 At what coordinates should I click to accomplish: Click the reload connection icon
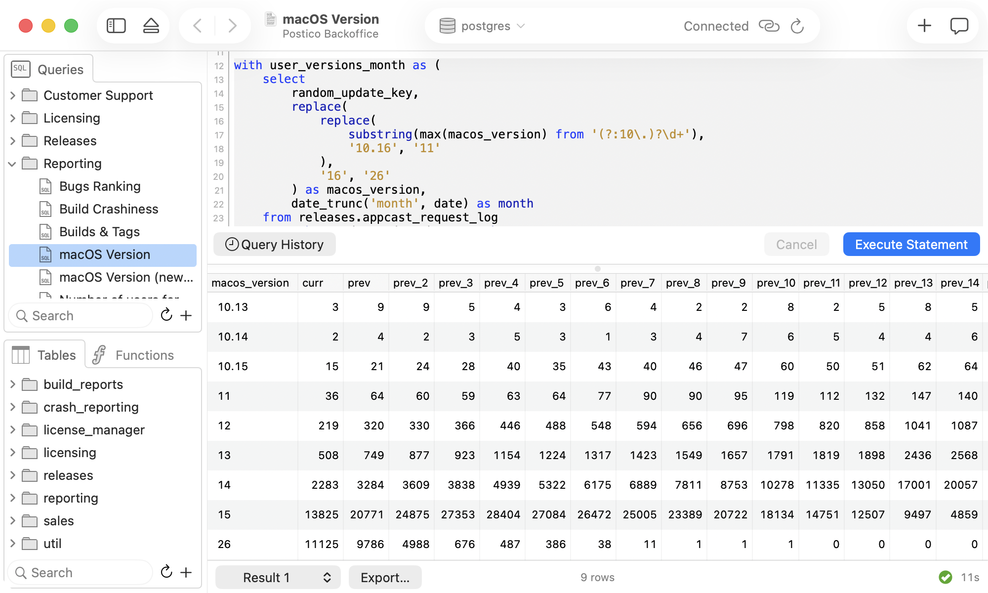(797, 26)
